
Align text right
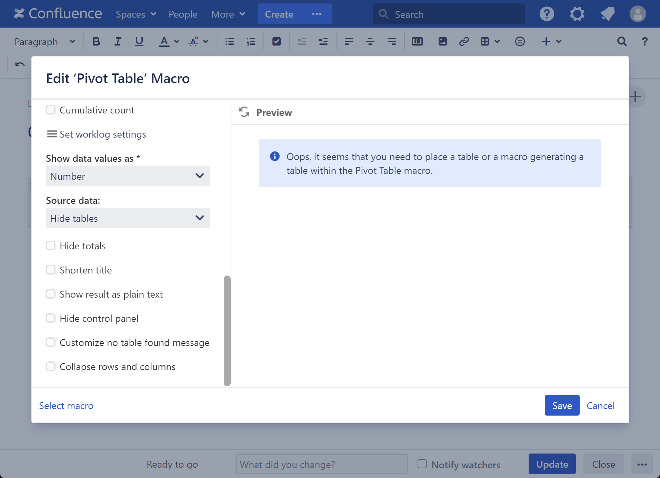tap(392, 42)
